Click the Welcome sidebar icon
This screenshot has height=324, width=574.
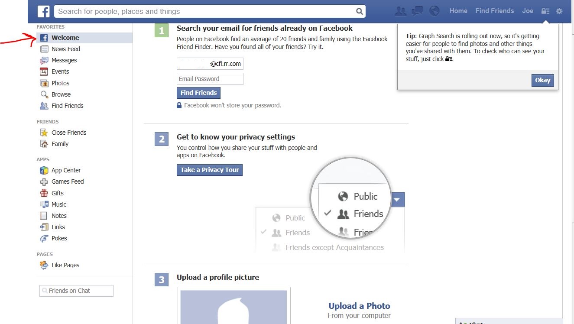pyautogui.click(x=44, y=38)
